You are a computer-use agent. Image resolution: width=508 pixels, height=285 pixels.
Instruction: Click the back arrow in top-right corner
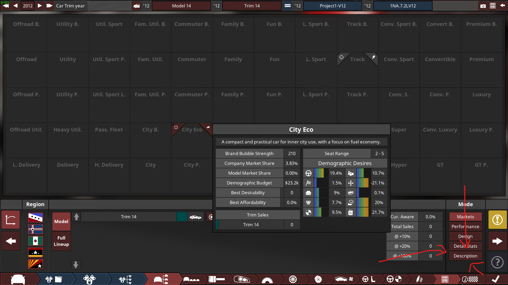[x=502, y=6]
